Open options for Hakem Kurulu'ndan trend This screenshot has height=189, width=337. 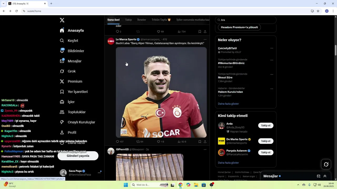[272, 89]
